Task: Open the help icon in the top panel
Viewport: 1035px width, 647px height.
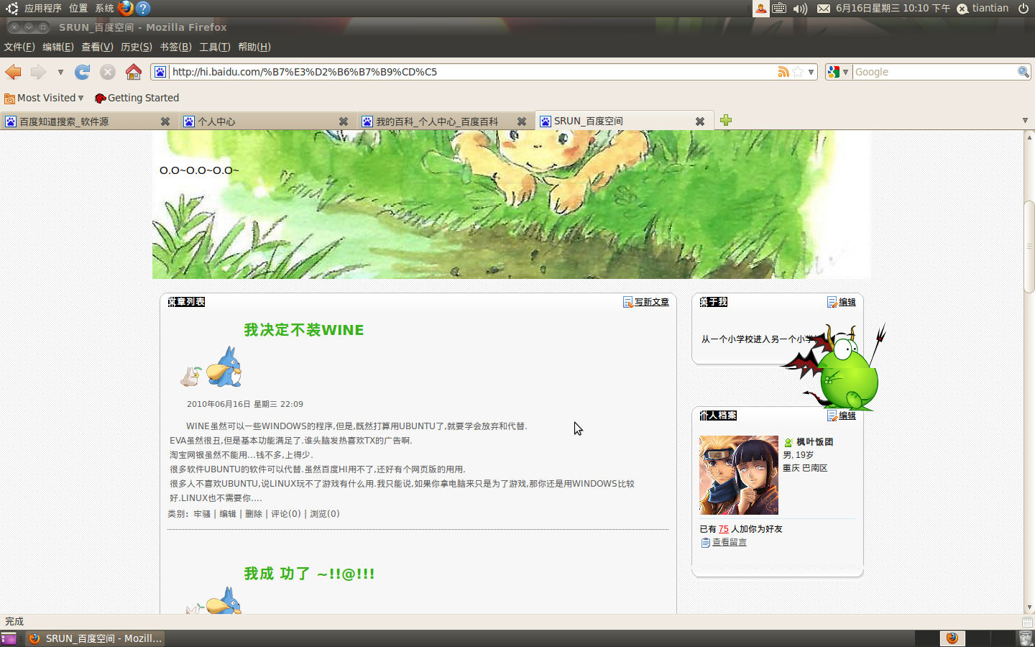Action: pos(143,8)
